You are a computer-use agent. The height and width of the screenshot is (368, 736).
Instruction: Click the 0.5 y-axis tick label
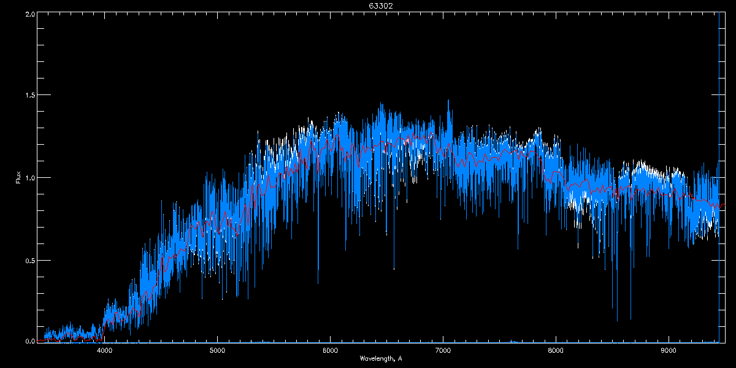click(x=30, y=260)
